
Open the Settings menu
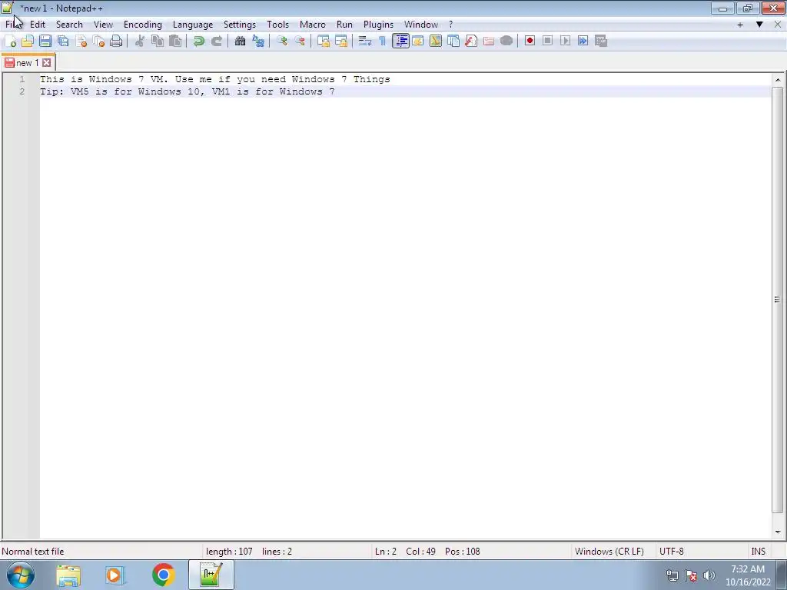[240, 25]
